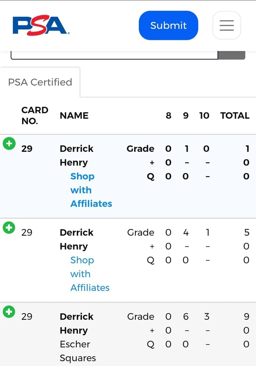
Task: Expand the row with total 5
Action: point(9,228)
